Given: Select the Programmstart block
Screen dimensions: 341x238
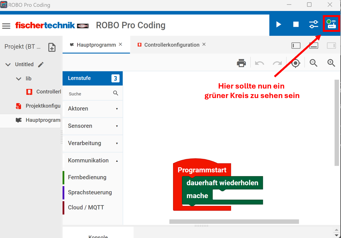Looking at the screenshot, I should 202,170.
